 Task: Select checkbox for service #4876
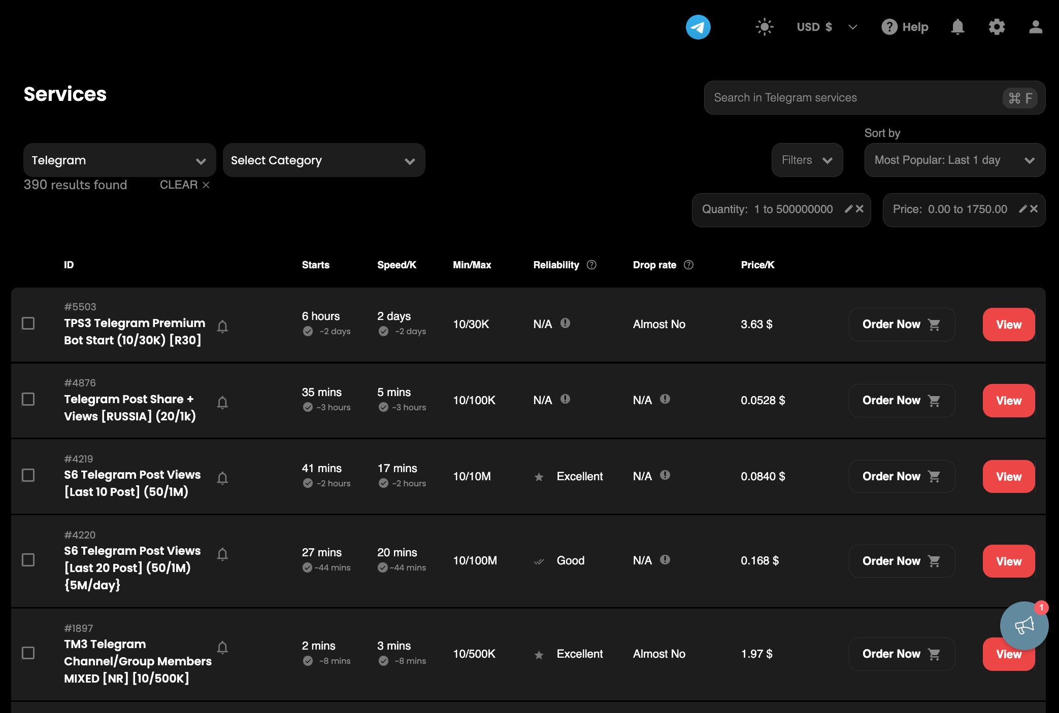[x=28, y=400]
